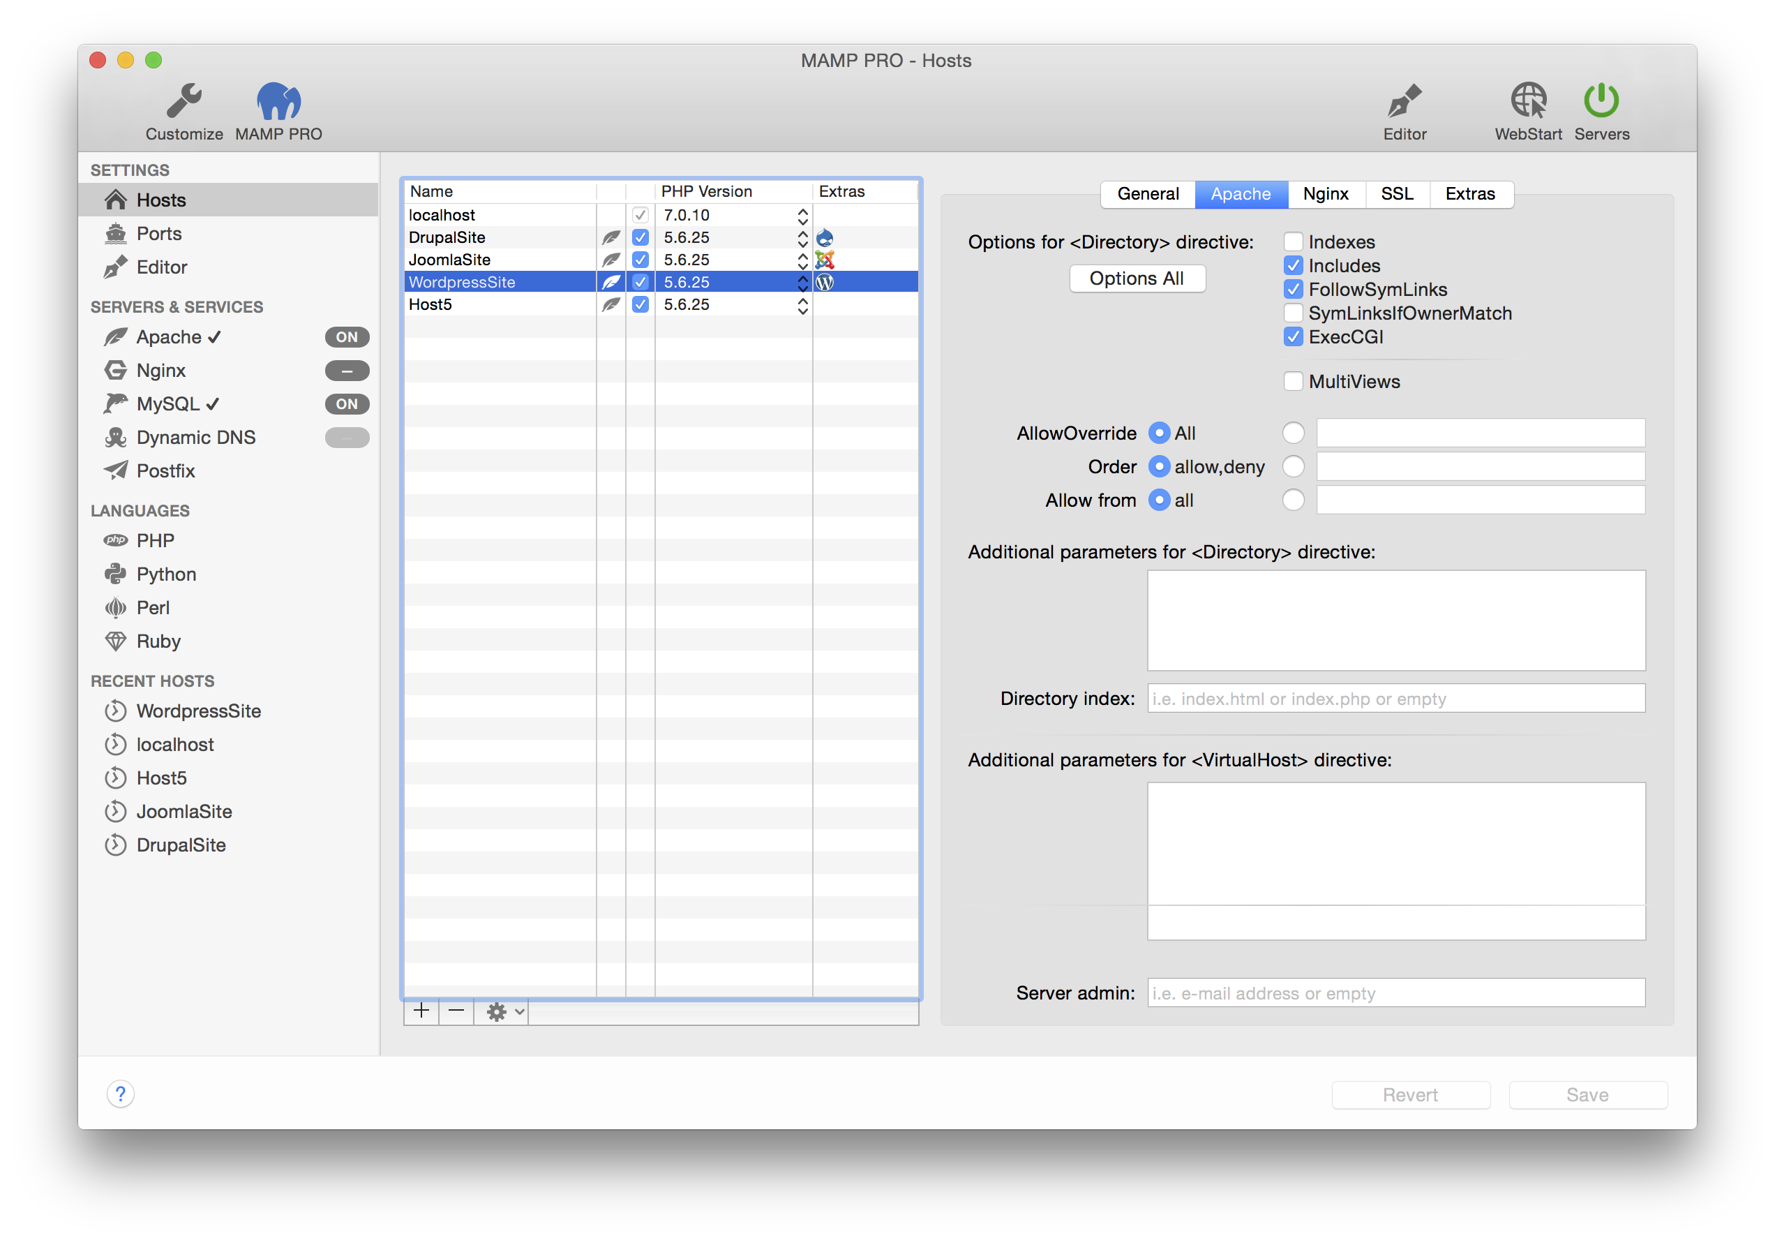Toggle Nginx server switch
Screen dimensions: 1775x1241
[x=347, y=371]
